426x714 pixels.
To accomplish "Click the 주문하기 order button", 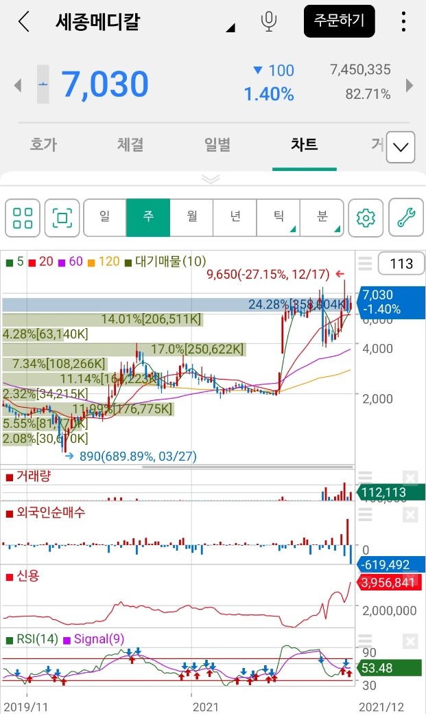I will pos(340,21).
